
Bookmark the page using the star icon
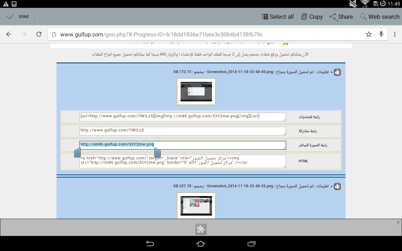[369, 34]
